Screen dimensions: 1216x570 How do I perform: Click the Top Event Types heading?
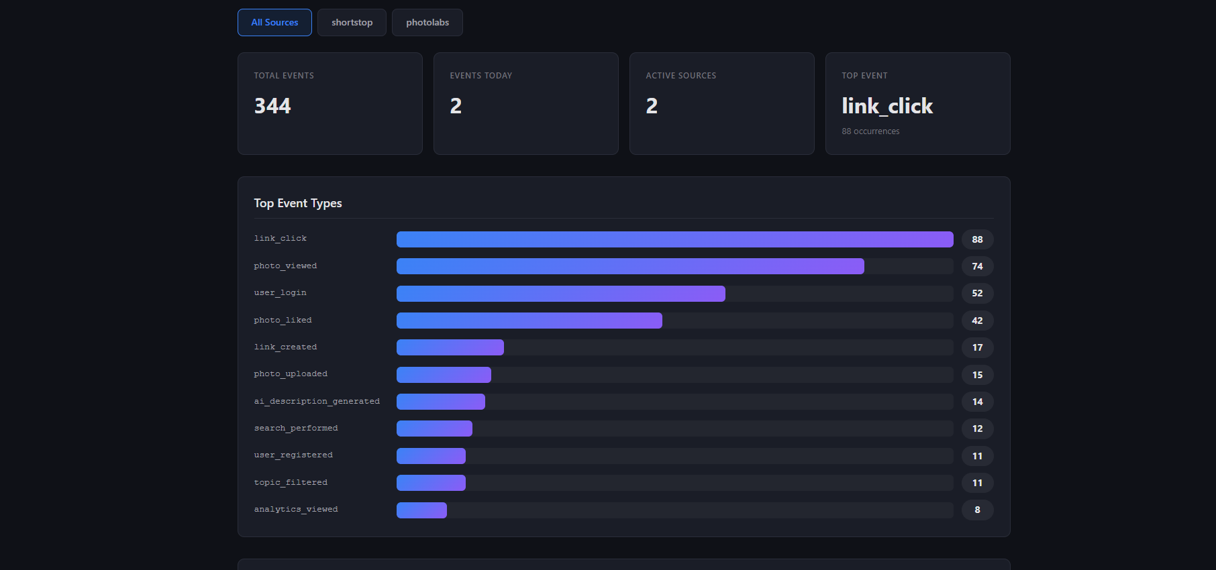point(298,203)
